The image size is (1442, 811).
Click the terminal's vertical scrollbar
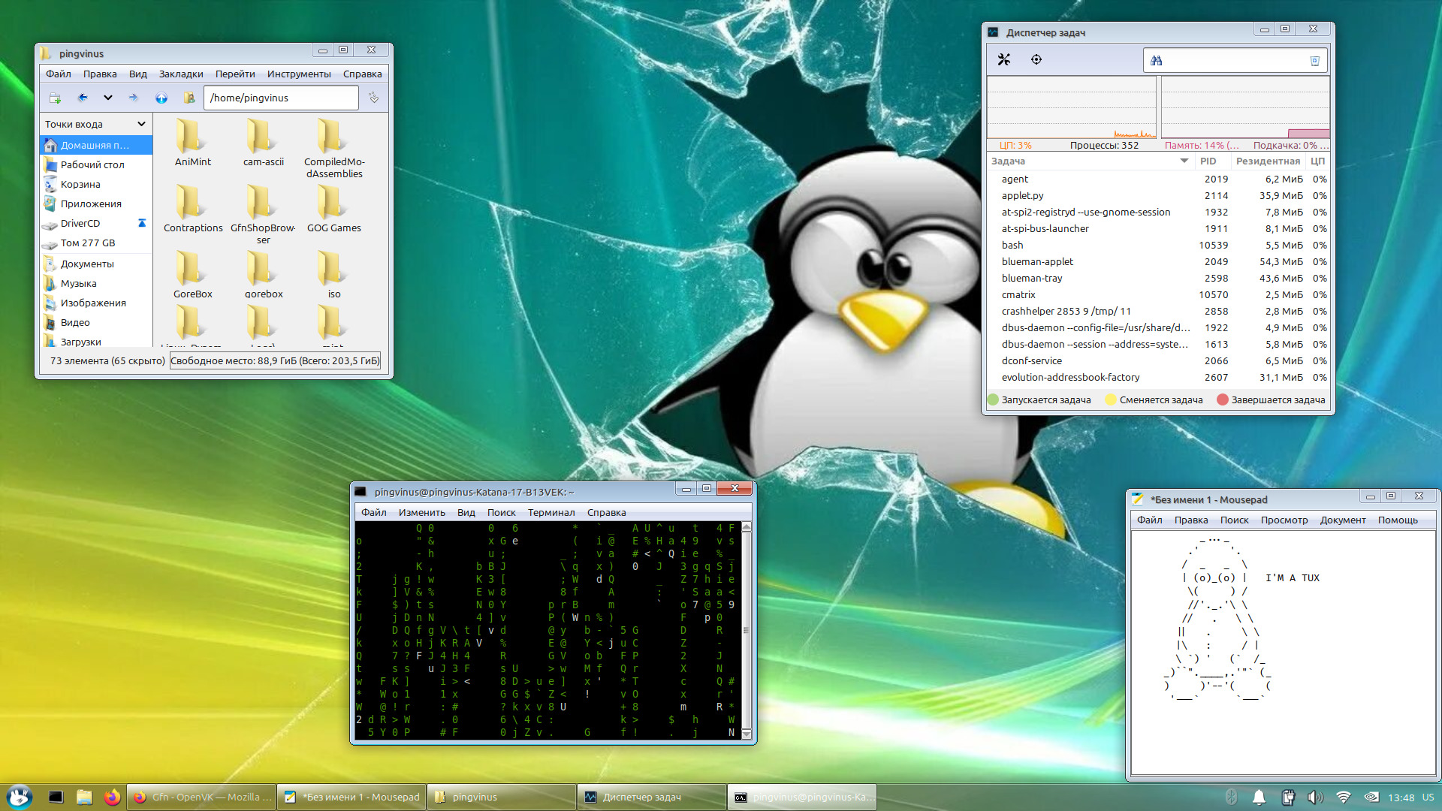(x=746, y=630)
